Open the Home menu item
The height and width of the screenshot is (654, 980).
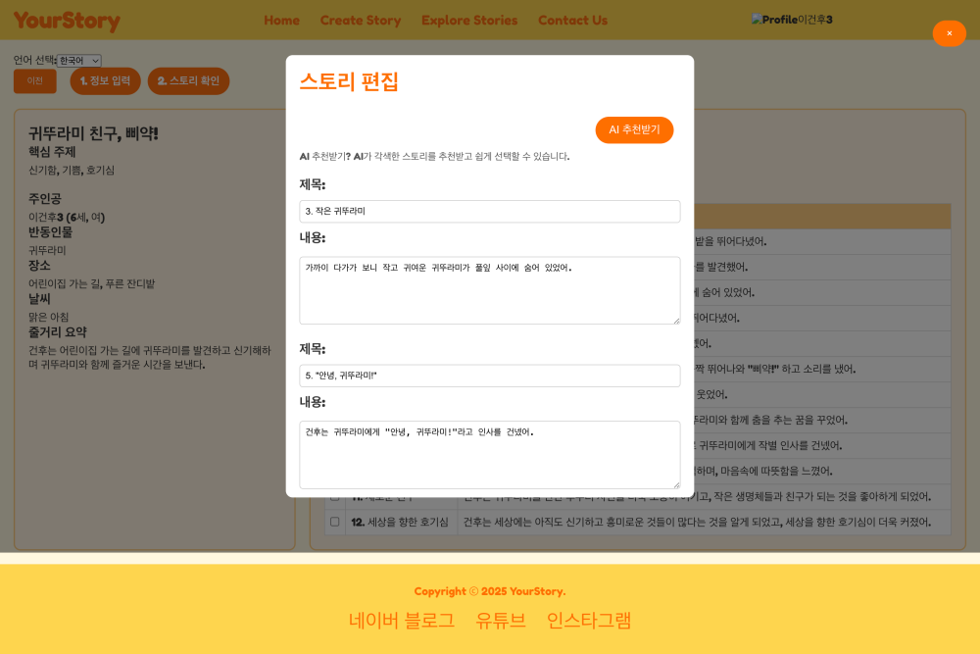click(281, 21)
